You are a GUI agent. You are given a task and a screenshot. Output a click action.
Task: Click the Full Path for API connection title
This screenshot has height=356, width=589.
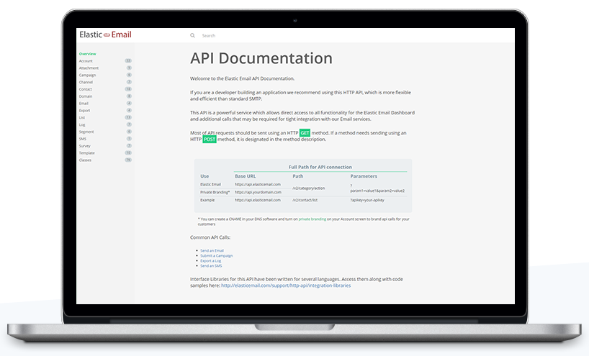[x=320, y=168]
